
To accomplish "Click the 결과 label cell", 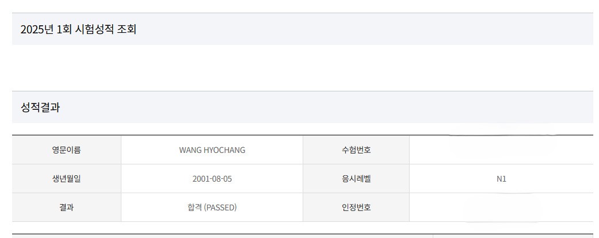I will [66, 208].
